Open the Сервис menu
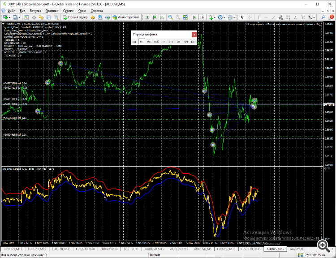336x258 pixels. [x=69, y=11]
